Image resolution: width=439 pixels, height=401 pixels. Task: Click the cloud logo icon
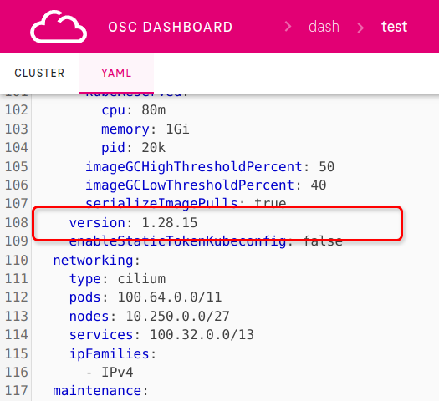tap(59, 27)
